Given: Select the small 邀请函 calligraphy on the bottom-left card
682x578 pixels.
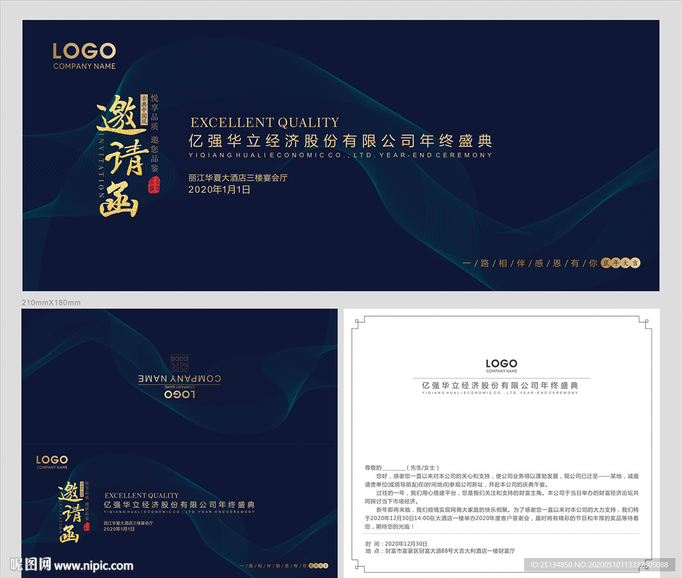Looking at the screenshot, I should coord(71,512).
